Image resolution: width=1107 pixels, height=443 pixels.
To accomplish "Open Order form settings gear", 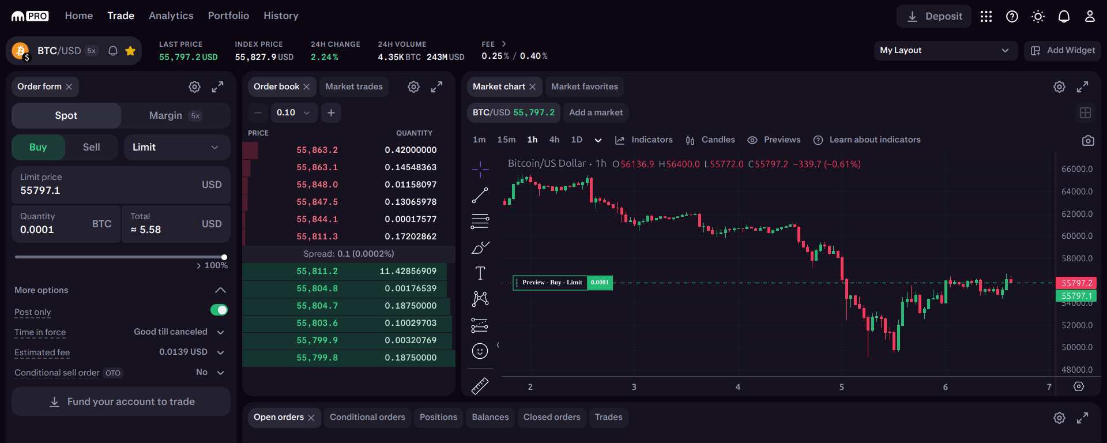I will [x=194, y=87].
